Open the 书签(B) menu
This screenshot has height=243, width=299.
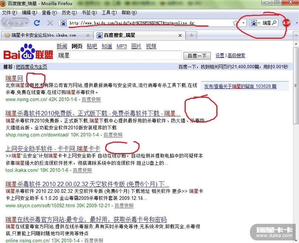tap(89, 13)
